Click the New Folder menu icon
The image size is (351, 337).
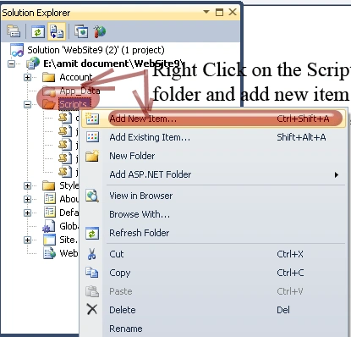point(92,156)
